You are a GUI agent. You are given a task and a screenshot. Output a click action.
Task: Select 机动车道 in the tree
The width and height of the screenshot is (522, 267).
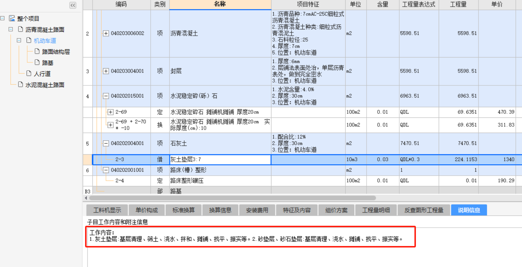pos(45,41)
